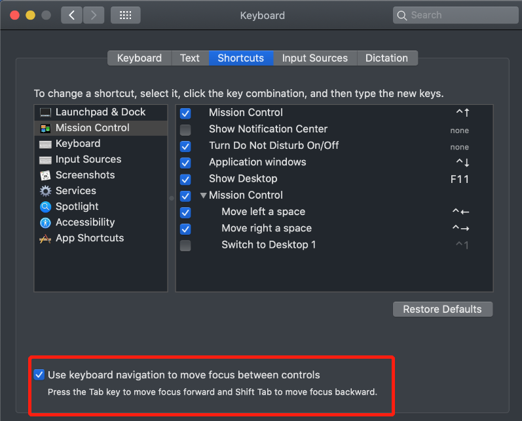Enable the Show Notification Center checkbox
Screen dimensions: 522x421
185,129
